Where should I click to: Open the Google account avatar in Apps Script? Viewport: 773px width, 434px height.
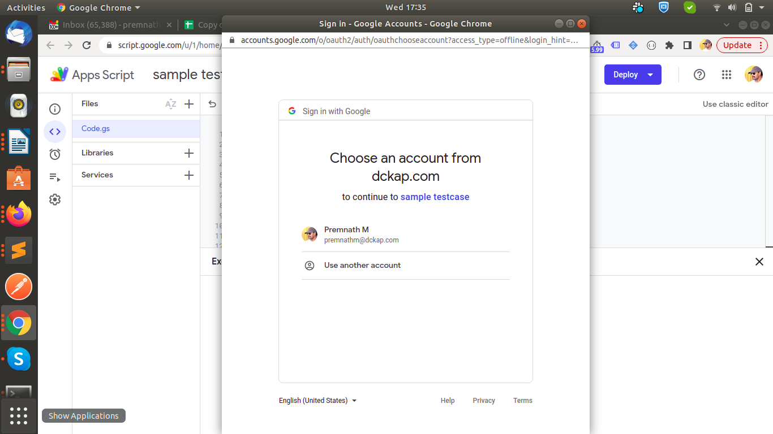754,75
